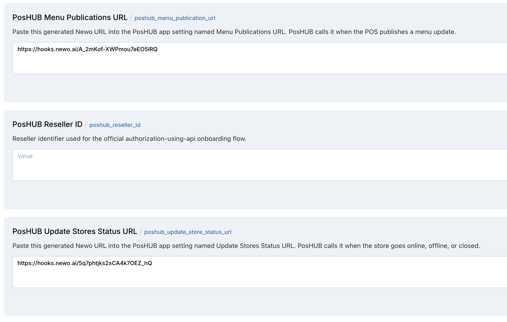Select the PosHUB Update Stores Status URL heading
The image size is (507, 322).
[75, 231]
